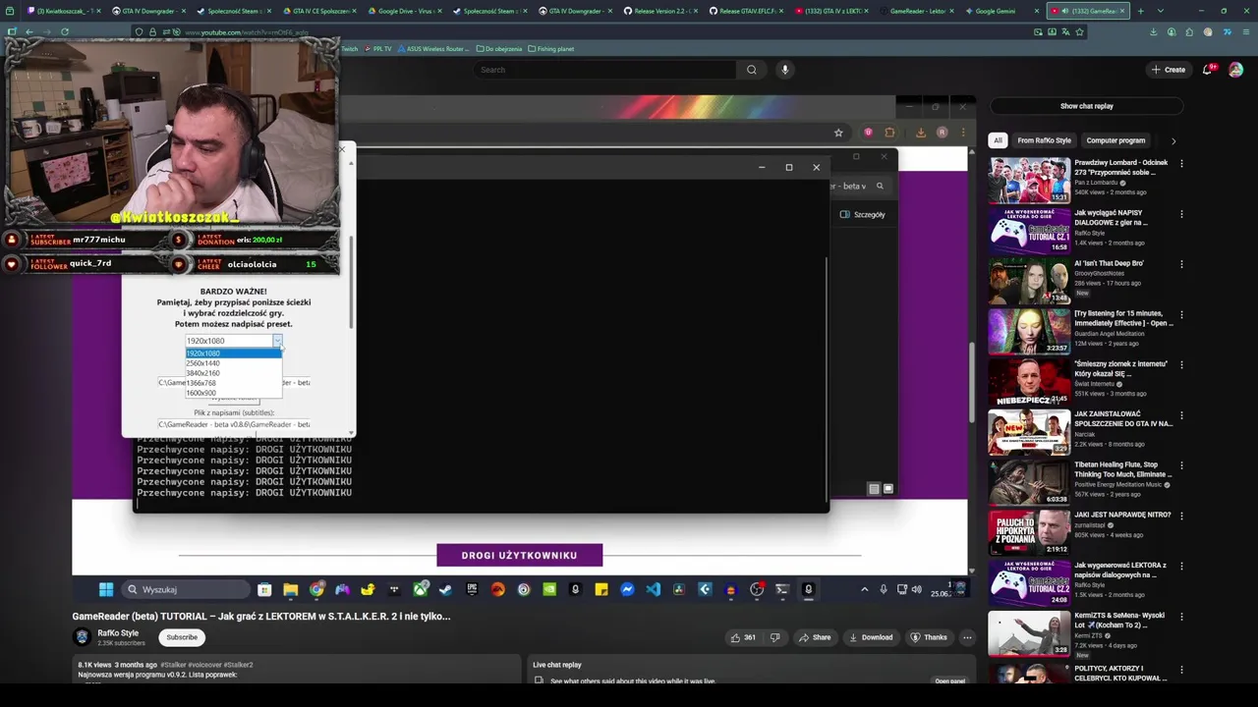Click the Thanks button under the video
This screenshot has height=707, width=1258.
click(x=928, y=637)
